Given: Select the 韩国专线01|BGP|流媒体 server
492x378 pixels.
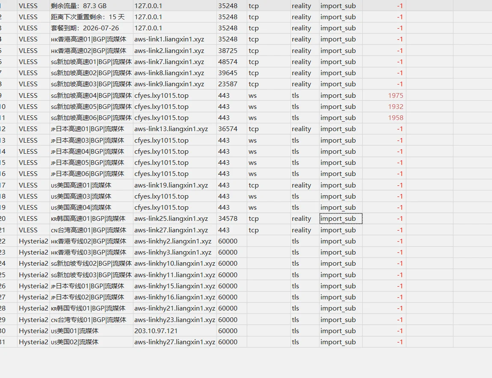Looking at the screenshot, I should click(88, 308).
